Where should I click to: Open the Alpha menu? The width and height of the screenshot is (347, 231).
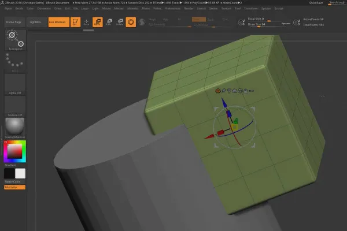click(x=8, y=9)
